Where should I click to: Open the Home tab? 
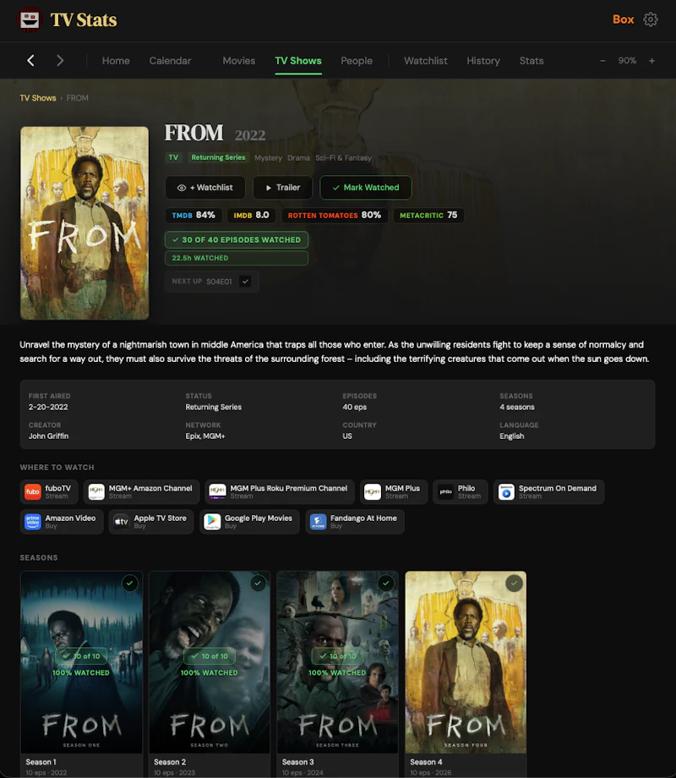(116, 61)
